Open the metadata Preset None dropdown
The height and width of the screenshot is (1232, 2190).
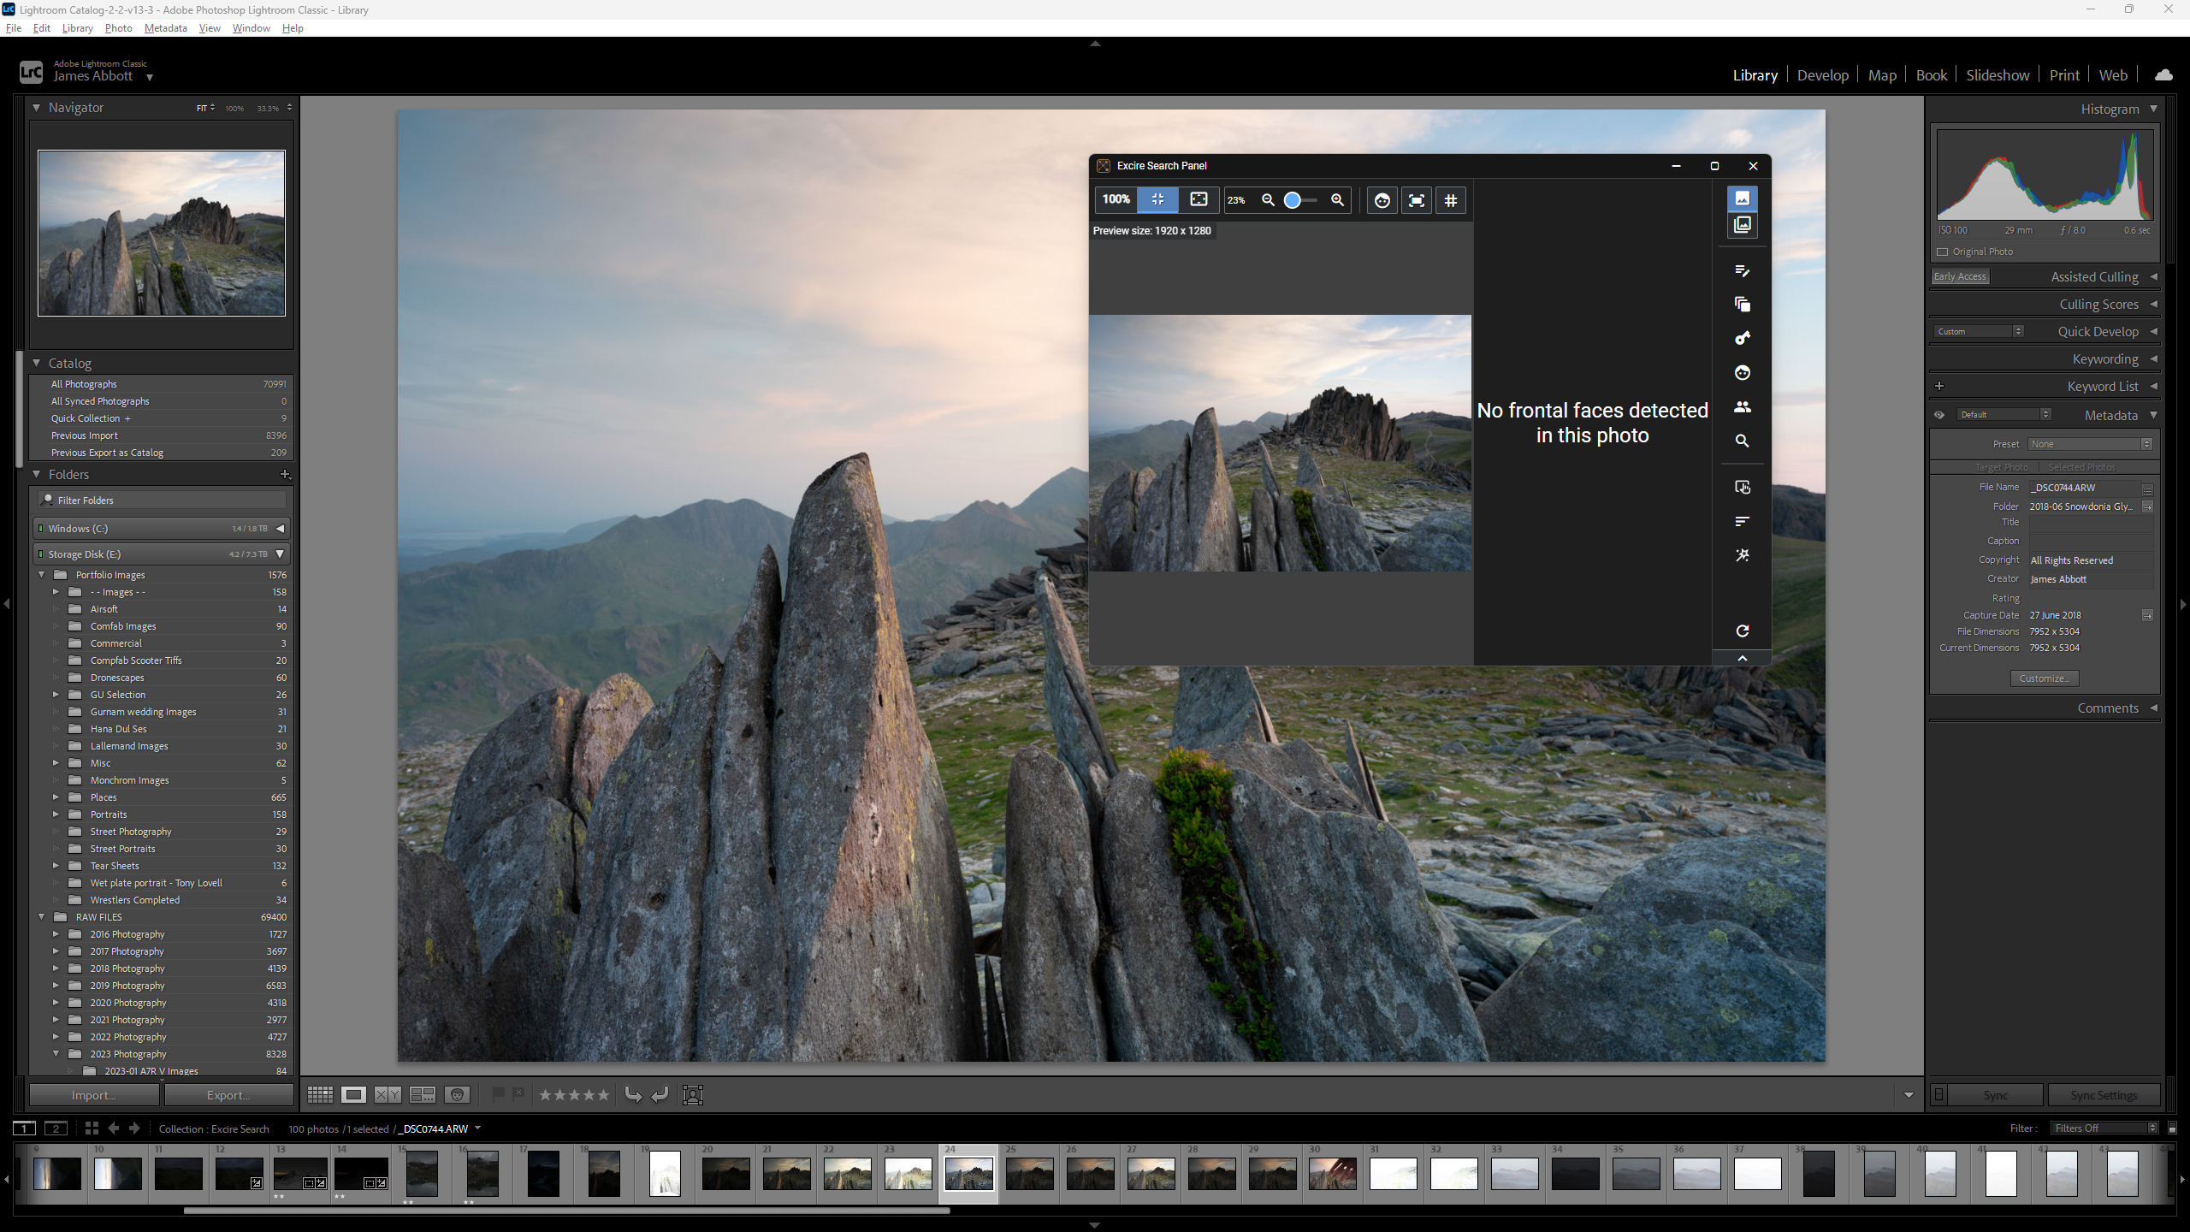(2090, 444)
